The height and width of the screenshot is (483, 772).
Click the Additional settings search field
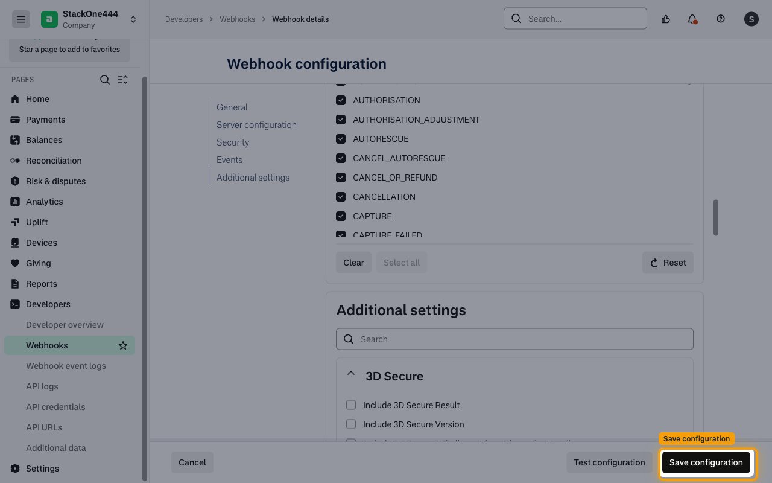(x=514, y=339)
